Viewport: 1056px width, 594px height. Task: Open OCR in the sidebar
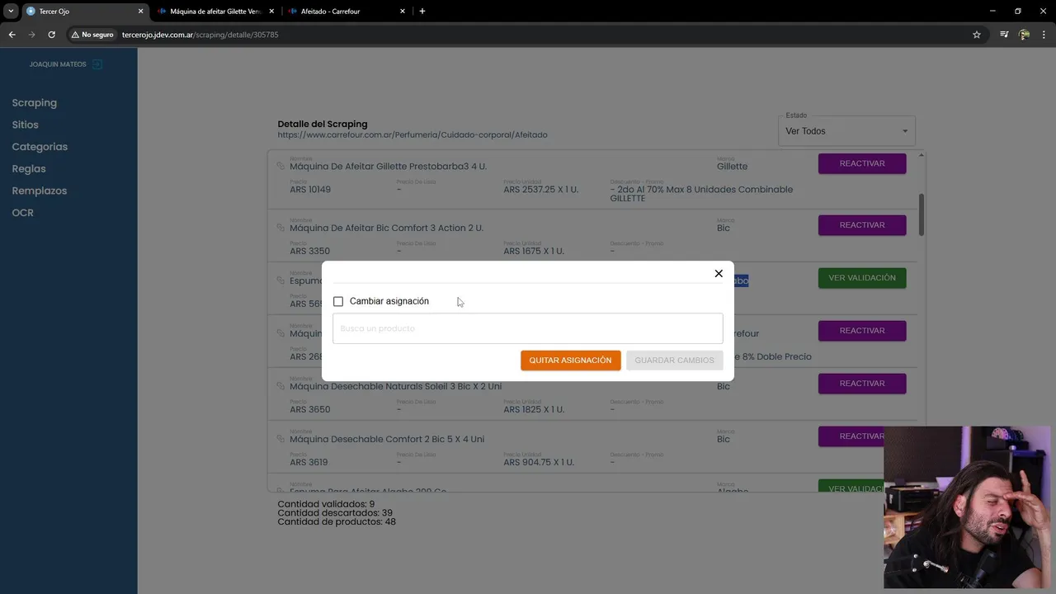(23, 213)
